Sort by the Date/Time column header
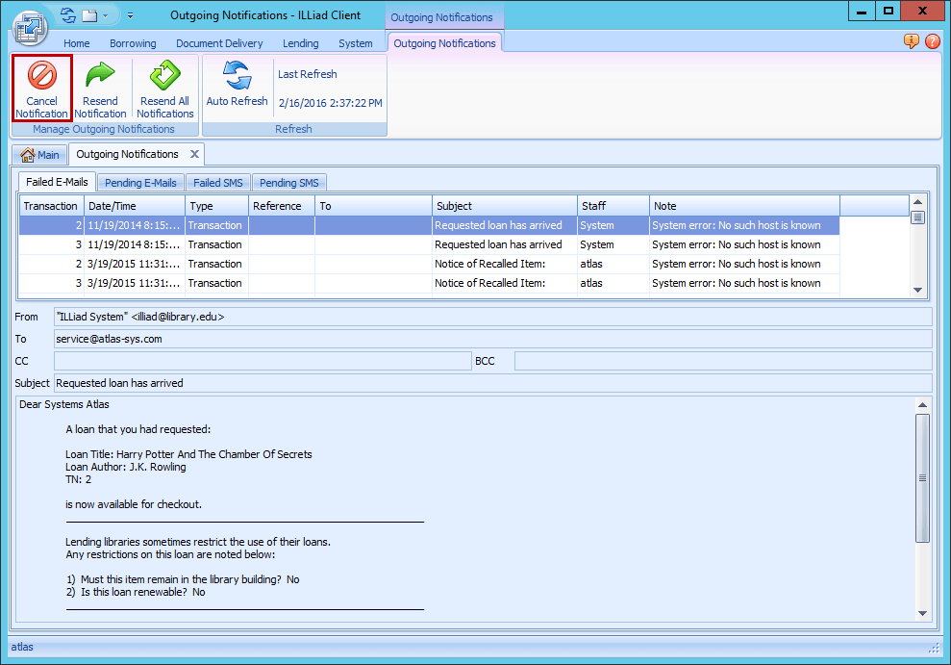 (x=134, y=205)
